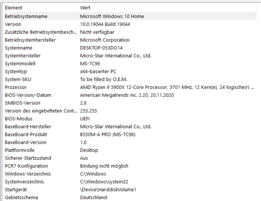The width and height of the screenshot is (261, 201).
Task: Select the Prozessor AMD Ryzen 9 row
Action: click(x=130, y=87)
